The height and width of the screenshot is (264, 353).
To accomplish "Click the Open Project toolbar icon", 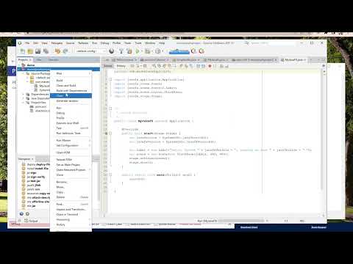I will click(38, 51).
